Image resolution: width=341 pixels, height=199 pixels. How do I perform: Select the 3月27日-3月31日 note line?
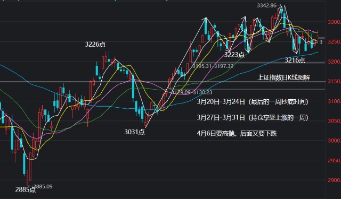coord(253,118)
